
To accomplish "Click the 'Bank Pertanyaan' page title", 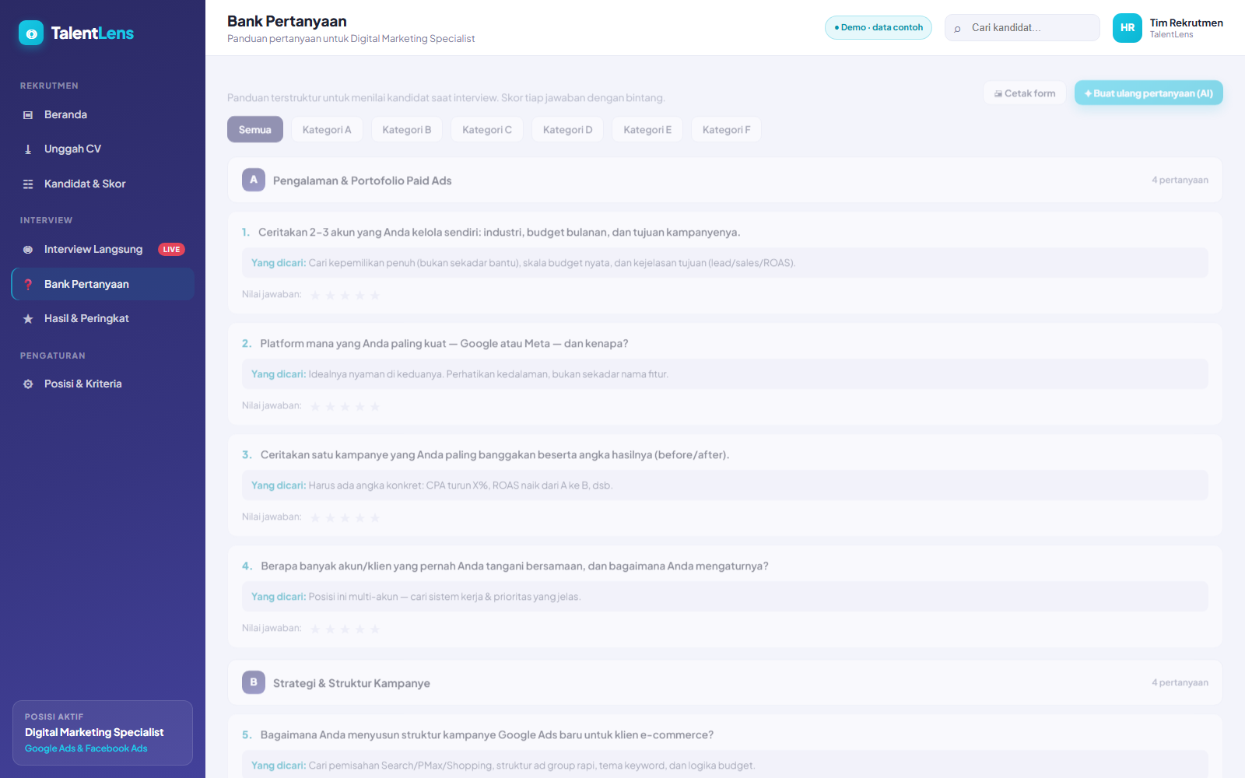I will (x=287, y=21).
